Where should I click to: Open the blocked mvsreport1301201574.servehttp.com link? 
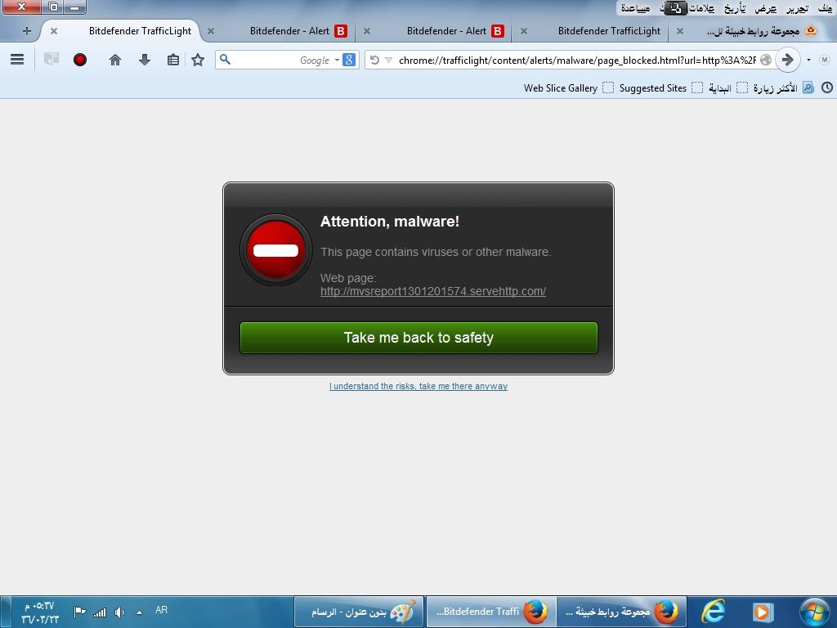[x=433, y=291]
